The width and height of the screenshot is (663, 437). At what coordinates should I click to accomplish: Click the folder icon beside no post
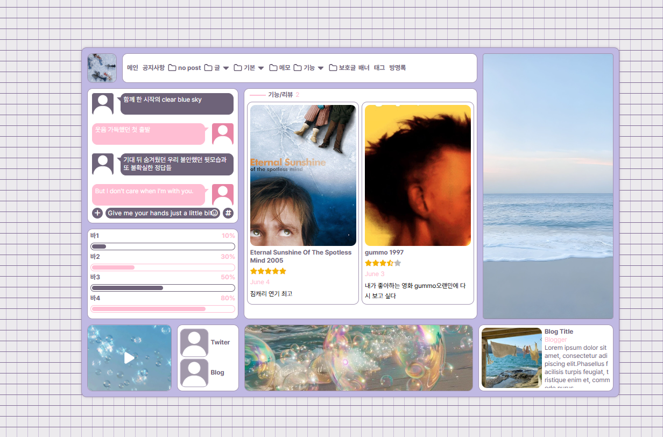coord(172,68)
